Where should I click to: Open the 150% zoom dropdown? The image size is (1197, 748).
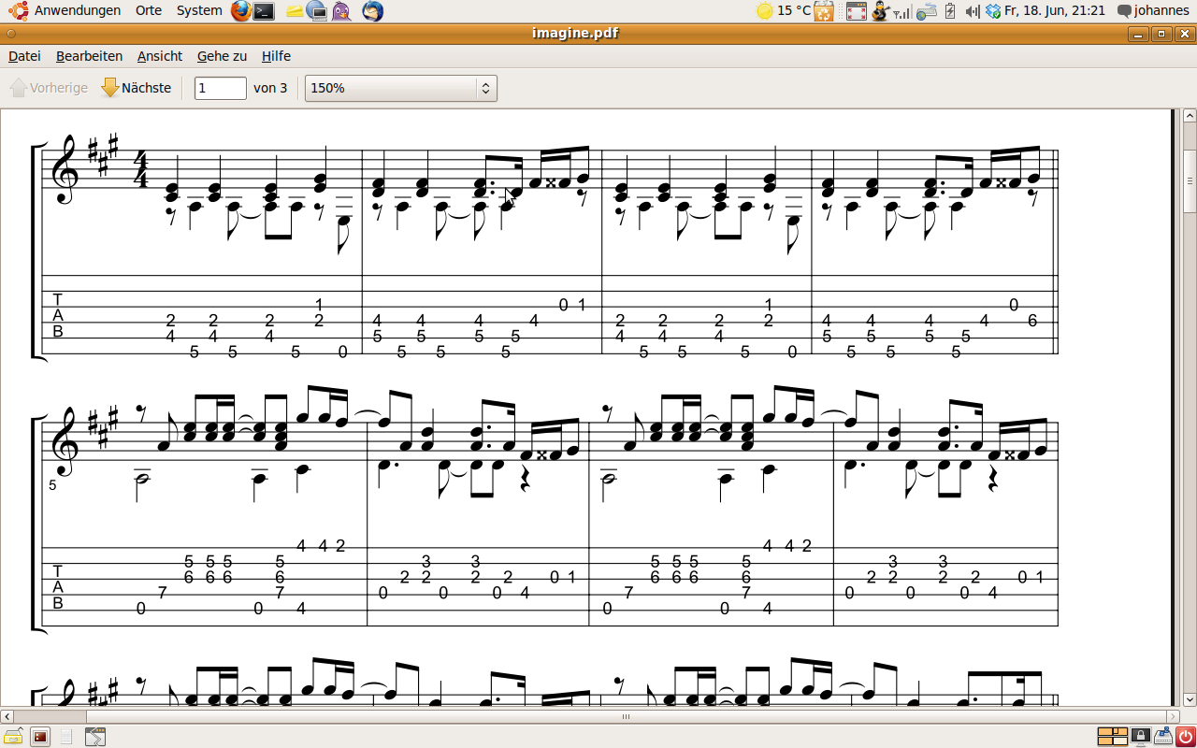[401, 88]
